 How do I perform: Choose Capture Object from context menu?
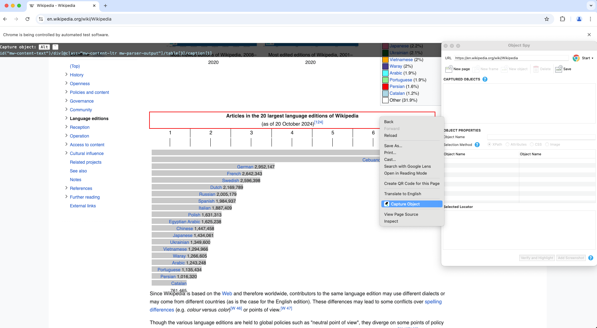coord(412,204)
